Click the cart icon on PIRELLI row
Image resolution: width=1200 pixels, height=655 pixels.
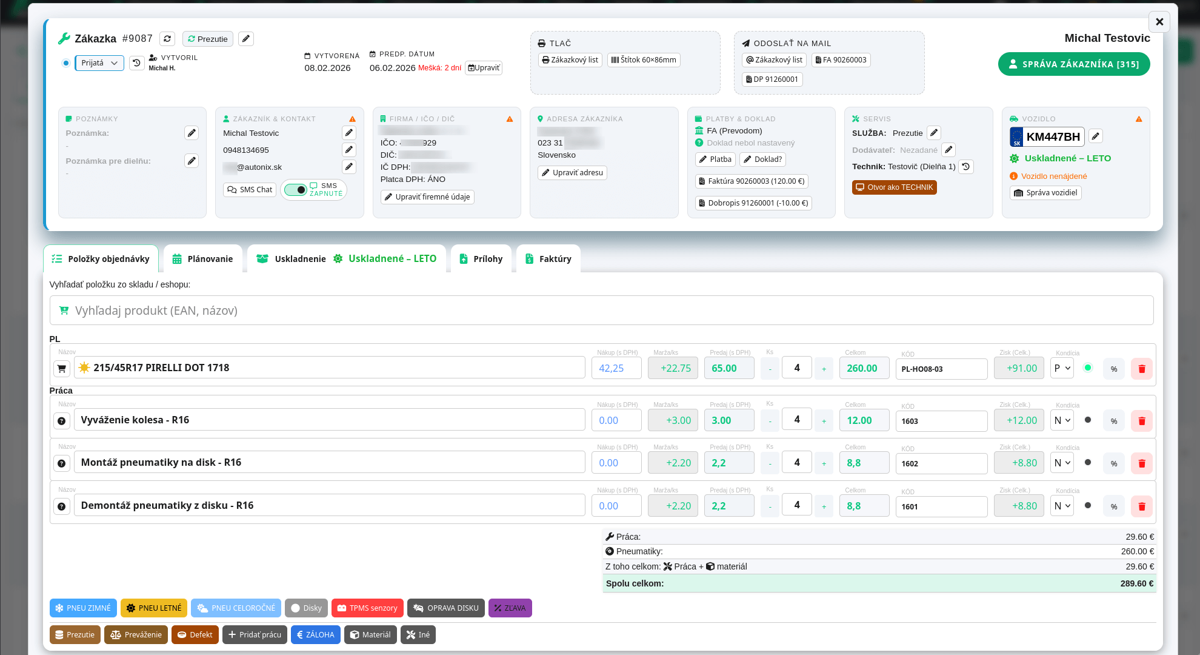click(x=62, y=368)
